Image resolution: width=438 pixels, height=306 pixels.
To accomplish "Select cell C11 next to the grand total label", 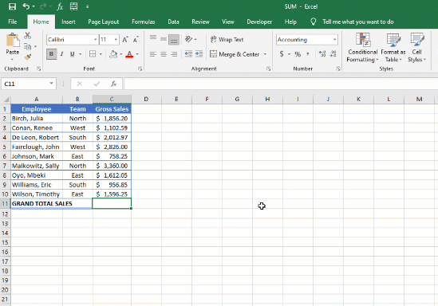I will [112, 204].
